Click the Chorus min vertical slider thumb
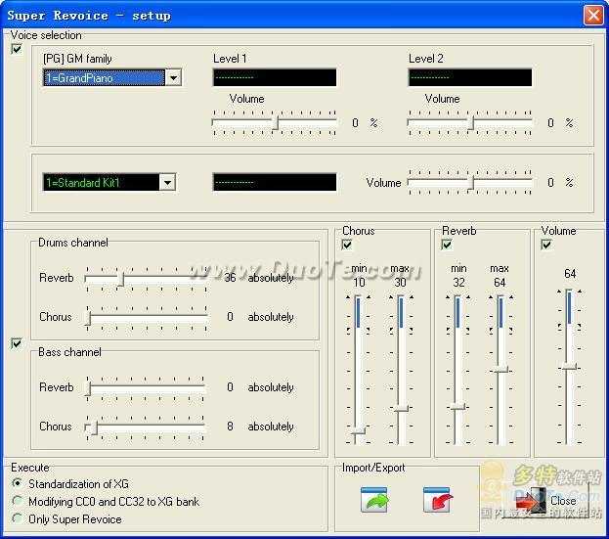Viewport: 609px width, 539px height. click(x=358, y=430)
